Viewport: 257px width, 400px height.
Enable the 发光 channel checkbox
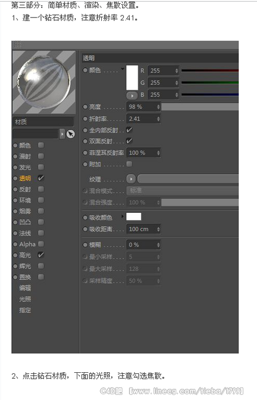tap(41, 167)
